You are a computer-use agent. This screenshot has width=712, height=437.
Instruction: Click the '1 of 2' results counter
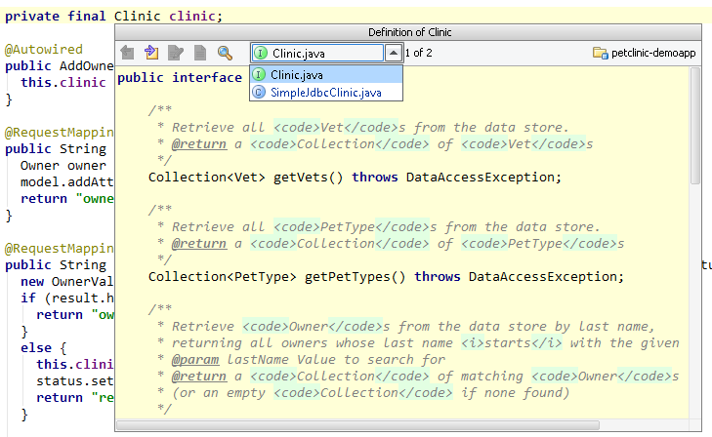(x=418, y=53)
